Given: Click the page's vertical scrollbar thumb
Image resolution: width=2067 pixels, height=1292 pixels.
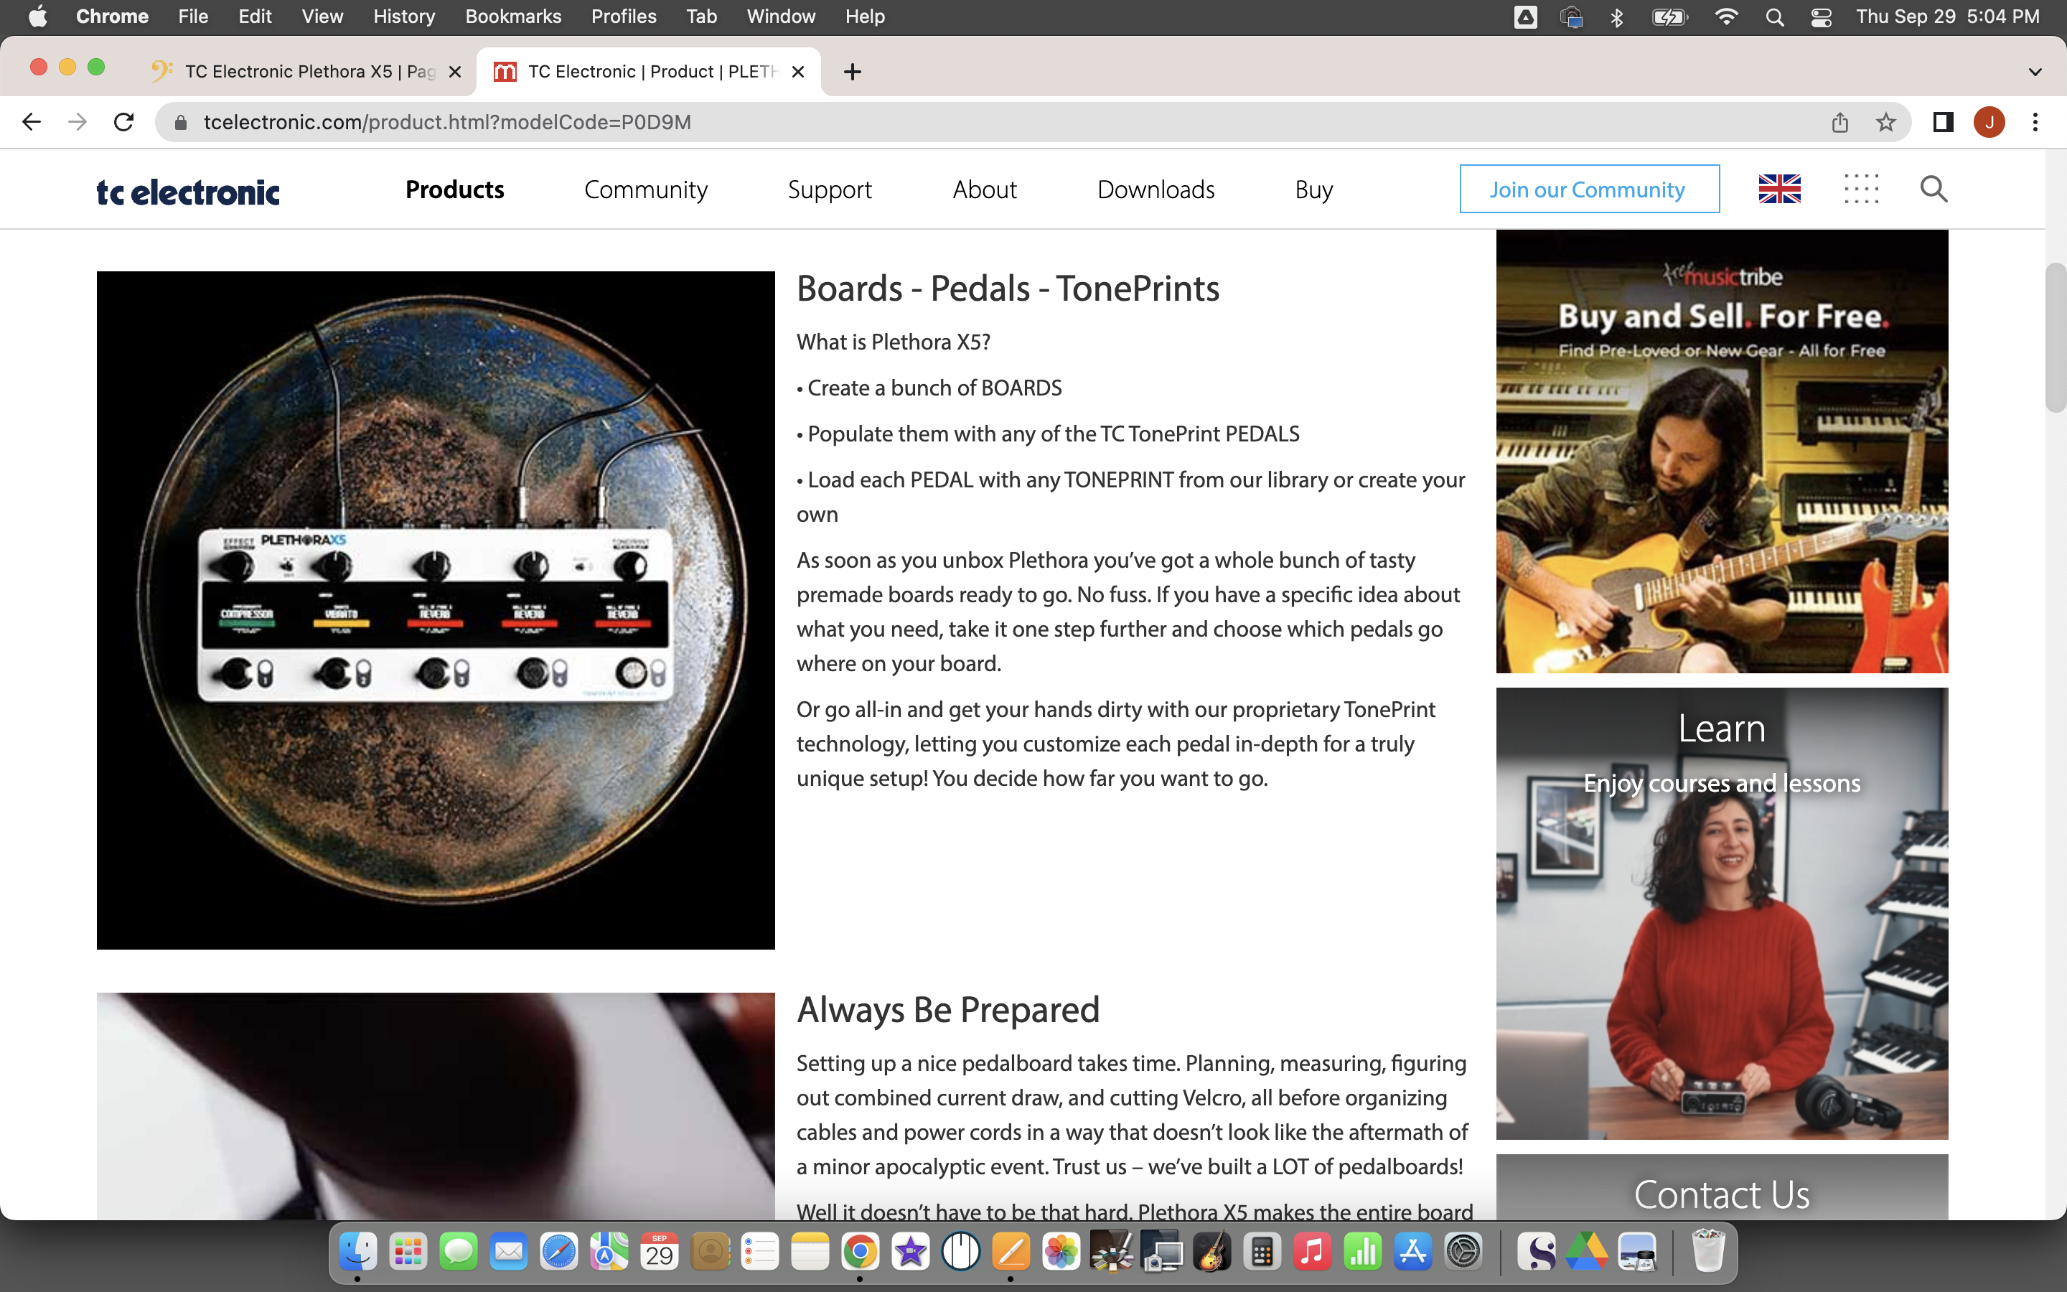Looking at the screenshot, I should [2055, 338].
